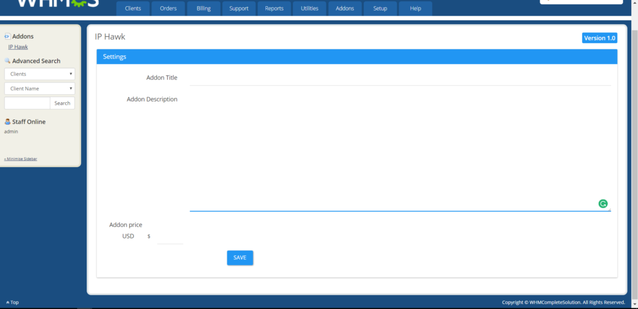Image resolution: width=638 pixels, height=309 pixels.
Task: Click the Version 1.0 badge
Action: (599, 38)
